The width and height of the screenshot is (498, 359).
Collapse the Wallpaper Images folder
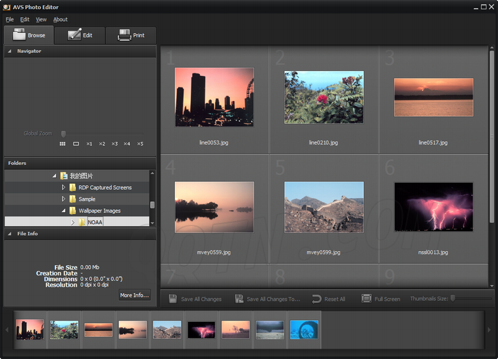pos(63,211)
